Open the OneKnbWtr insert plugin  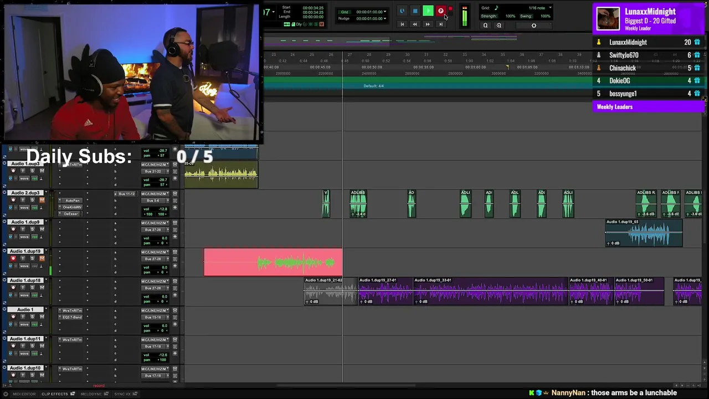pos(72,207)
